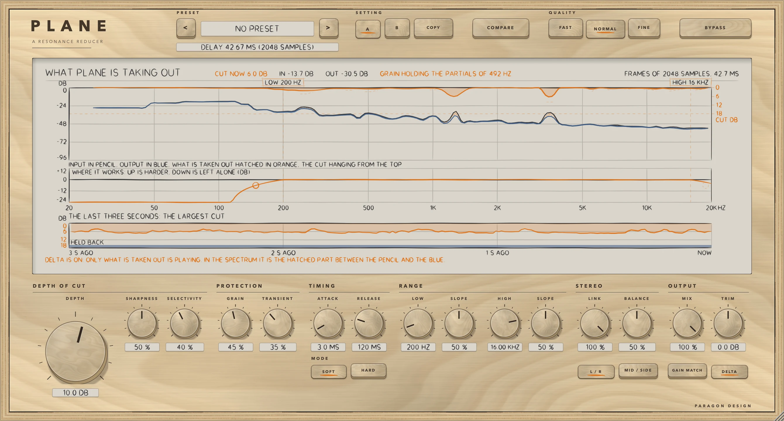Toggle the BYPASS button
This screenshot has height=421, width=784.
tap(715, 28)
